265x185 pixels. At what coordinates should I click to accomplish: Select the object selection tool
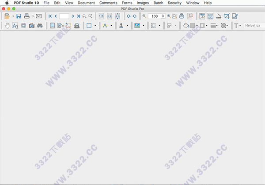point(23,26)
